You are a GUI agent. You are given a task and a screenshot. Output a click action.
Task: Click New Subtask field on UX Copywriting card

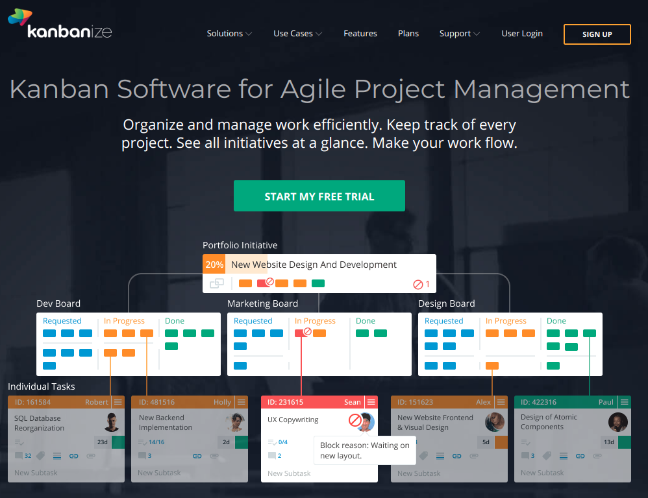[289, 473]
